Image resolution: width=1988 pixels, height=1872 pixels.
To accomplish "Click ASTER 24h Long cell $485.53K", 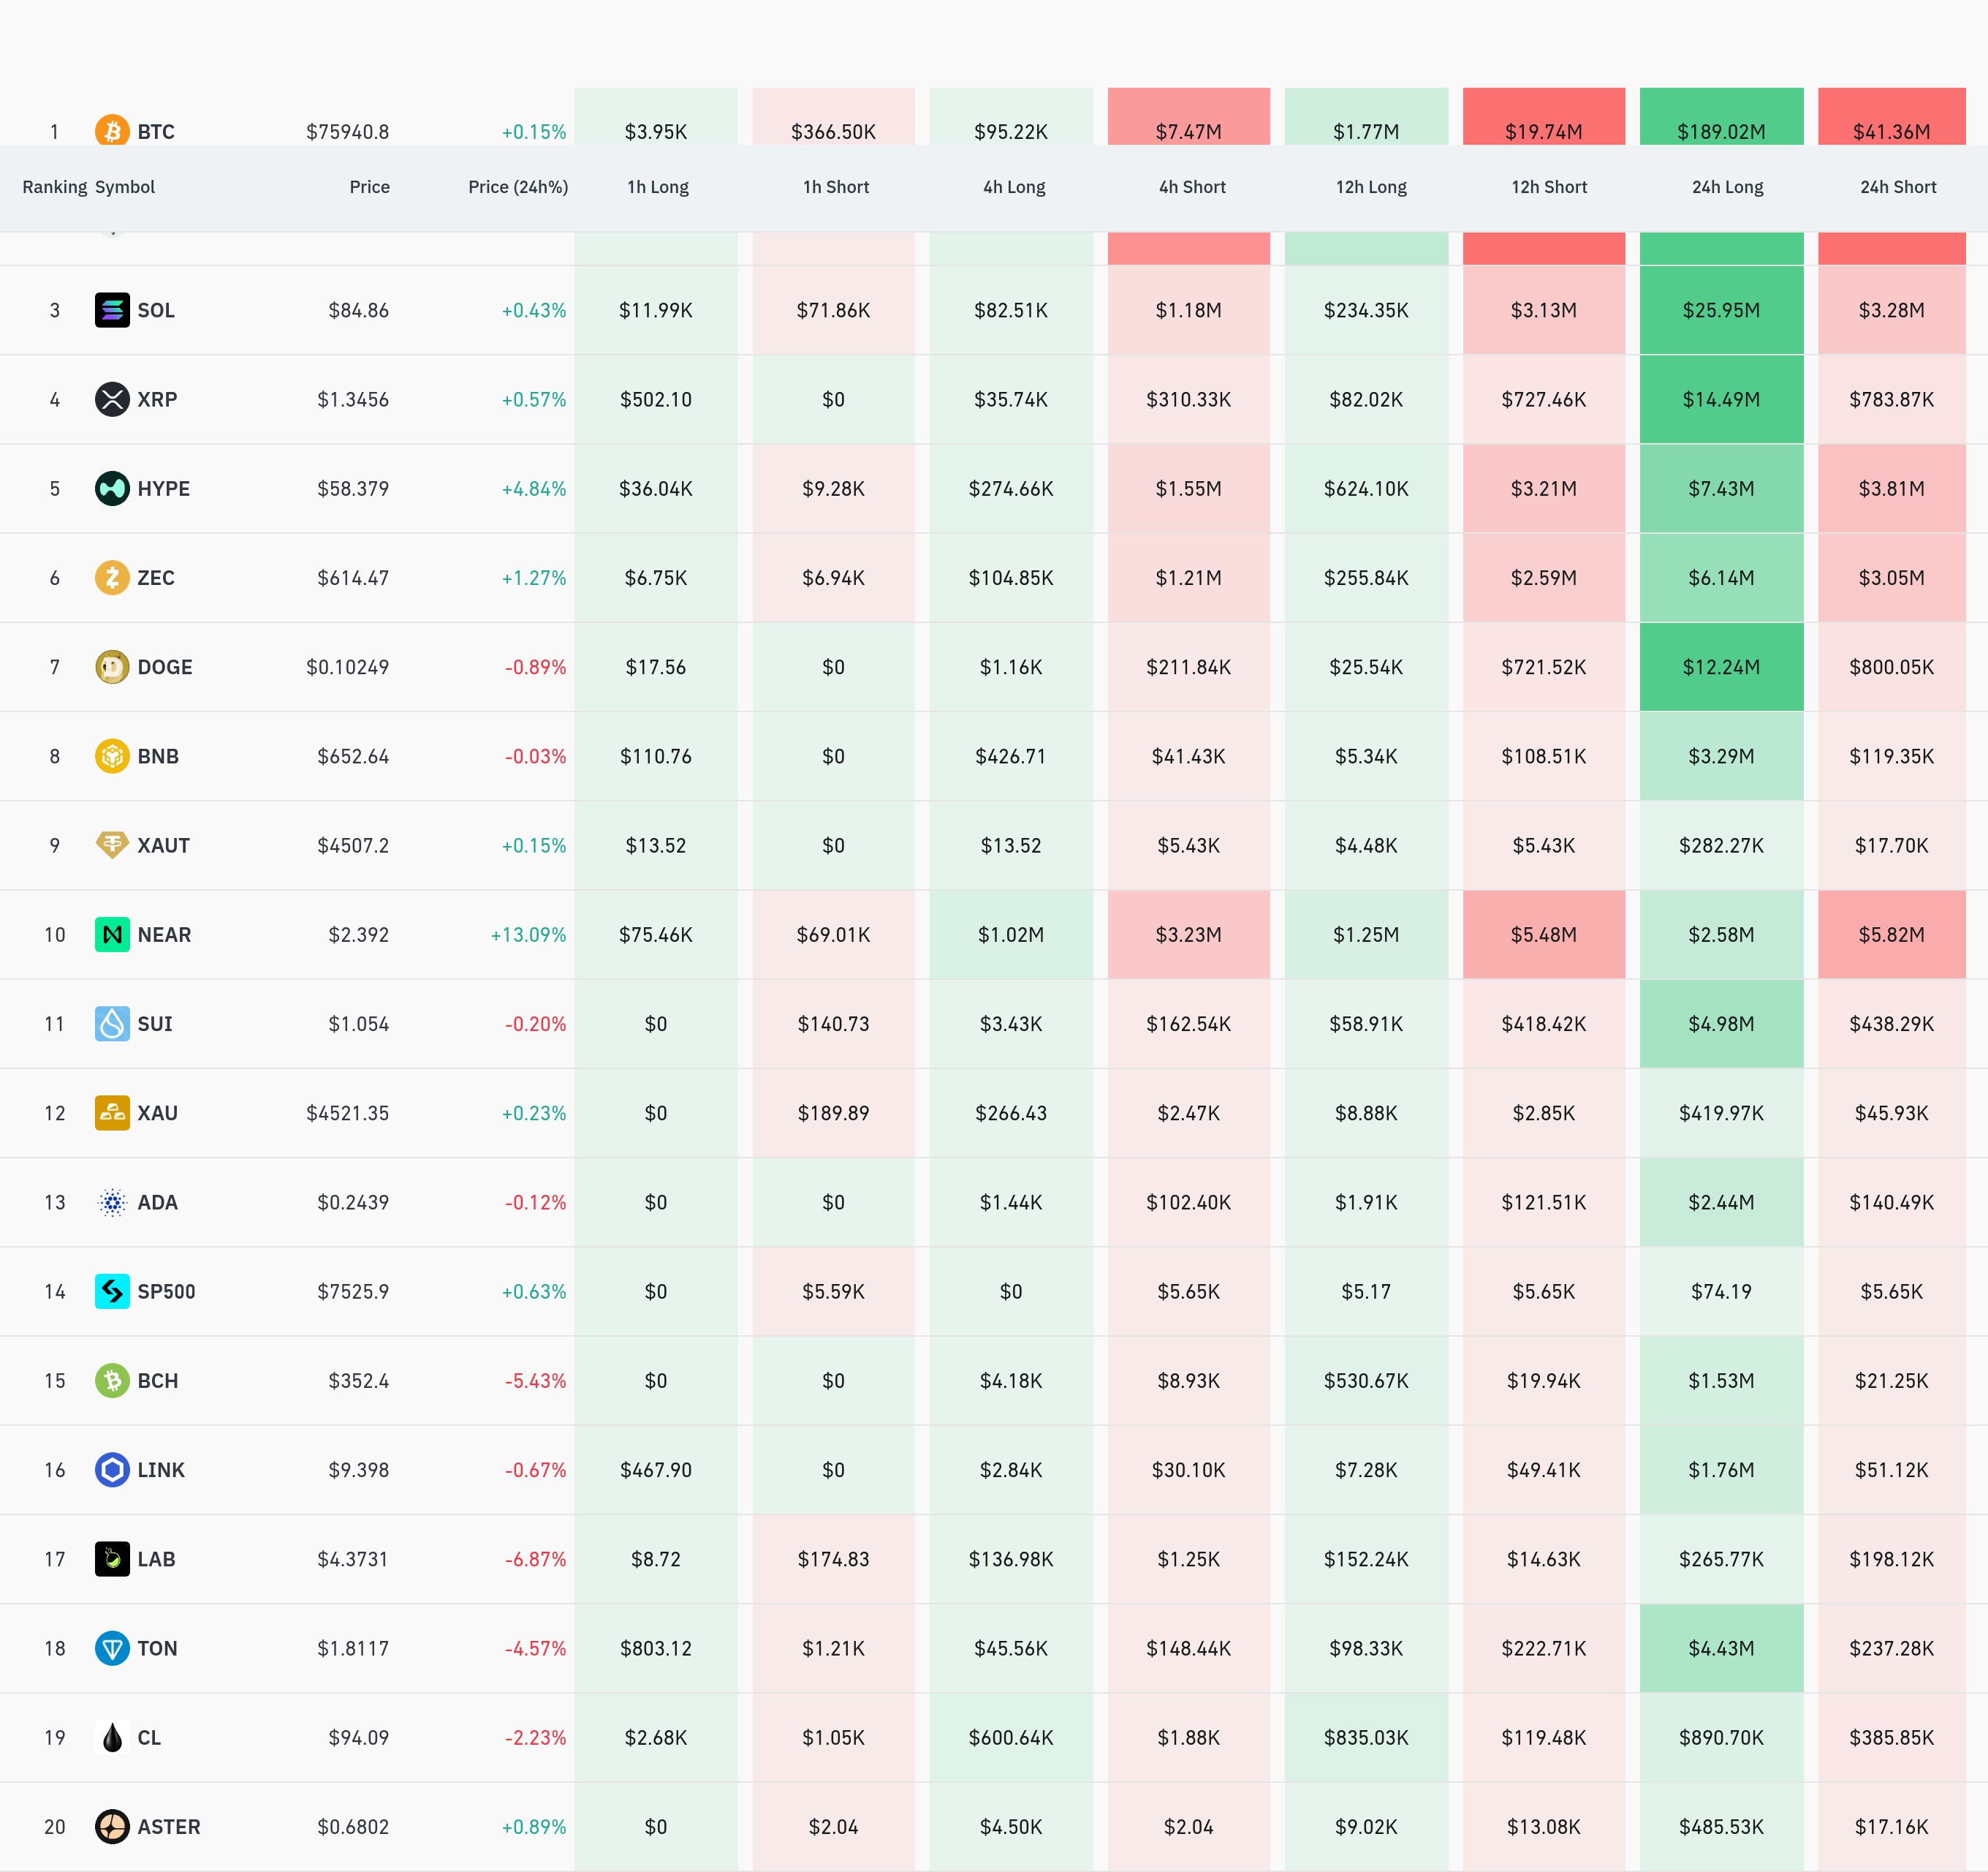I will pyautogui.click(x=1722, y=1826).
